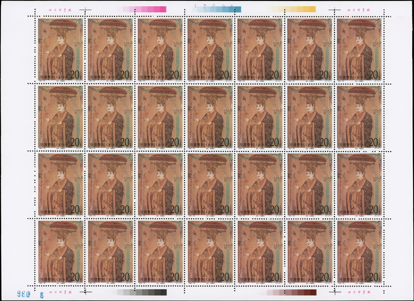Select the stamp in row four, column two
414x301 pixels.
(x=111, y=252)
